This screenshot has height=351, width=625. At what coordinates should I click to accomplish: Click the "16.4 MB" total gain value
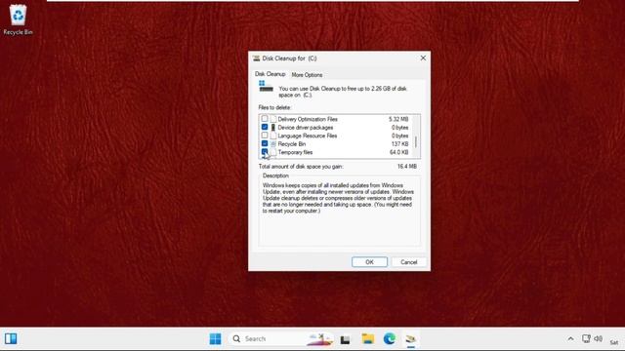pyautogui.click(x=407, y=167)
